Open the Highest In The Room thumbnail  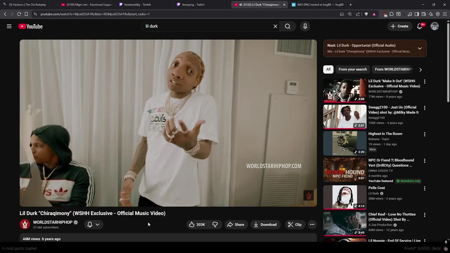tap(345, 143)
